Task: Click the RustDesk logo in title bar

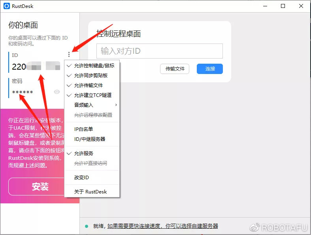Action: 6,6
